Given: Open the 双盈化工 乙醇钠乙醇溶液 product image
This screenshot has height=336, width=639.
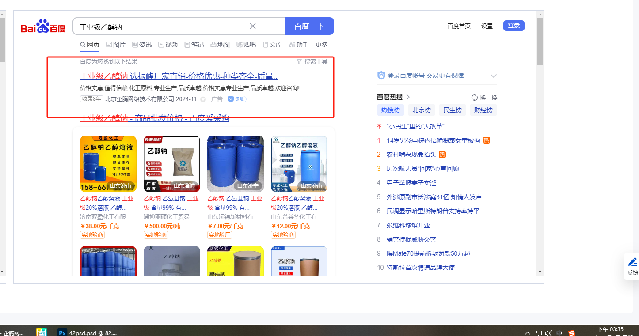Looking at the screenshot, I should click(108, 164).
